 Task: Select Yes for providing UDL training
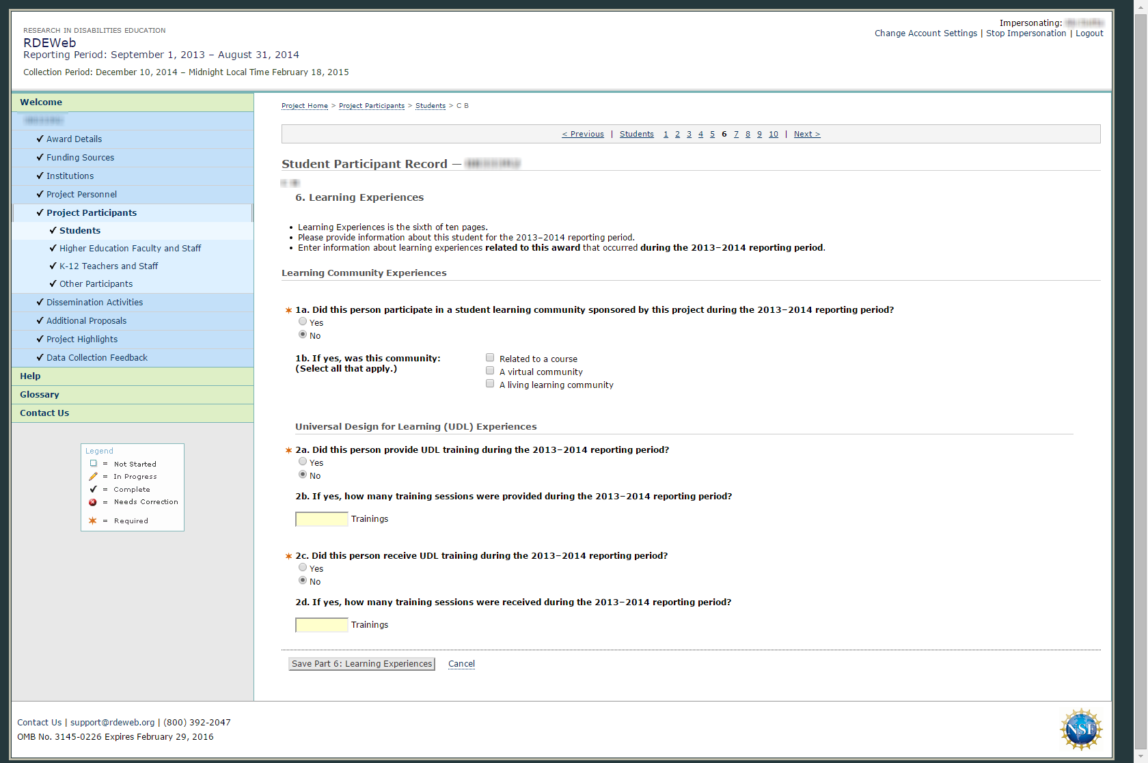click(303, 462)
